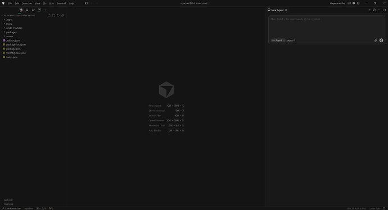Click the attach file paperclip icon
The image size is (388, 210).
[x=376, y=40]
